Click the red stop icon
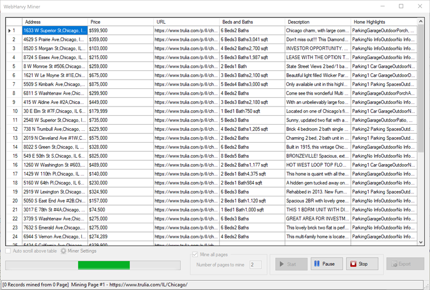The width and height of the screenshot is (430, 290). coord(353,264)
